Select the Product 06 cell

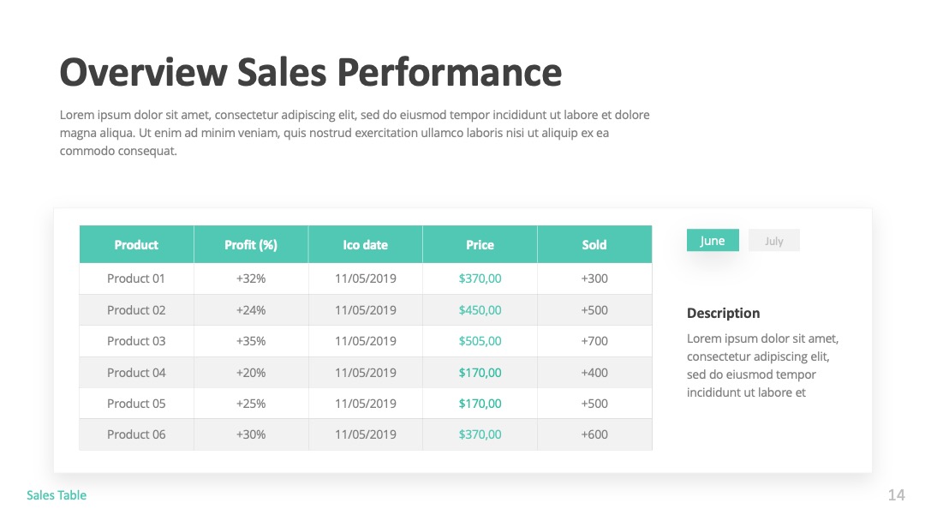(136, 434)
